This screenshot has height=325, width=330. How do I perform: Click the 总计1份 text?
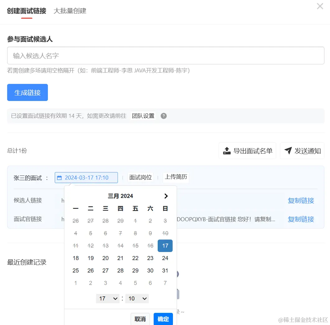tap(17, 150)
